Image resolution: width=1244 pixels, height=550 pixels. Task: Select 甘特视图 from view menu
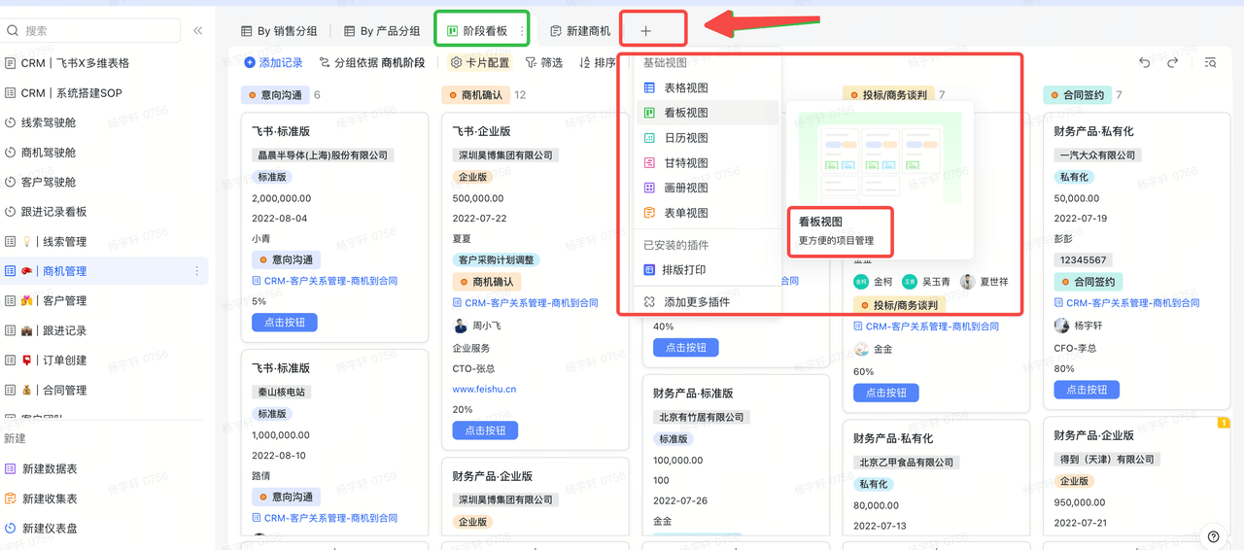click(x=685, y=163)
